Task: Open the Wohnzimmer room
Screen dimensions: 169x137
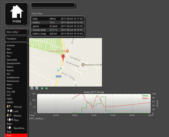Action: pos(13,81)
